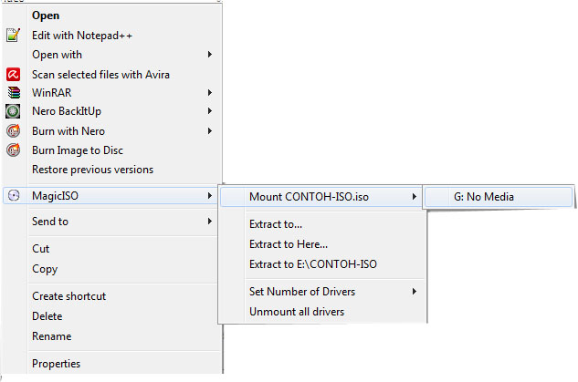Expand Set Number of Drivers arrow

click(415, 292)
